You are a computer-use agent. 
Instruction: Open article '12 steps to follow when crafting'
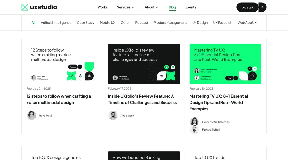(59, 100)
